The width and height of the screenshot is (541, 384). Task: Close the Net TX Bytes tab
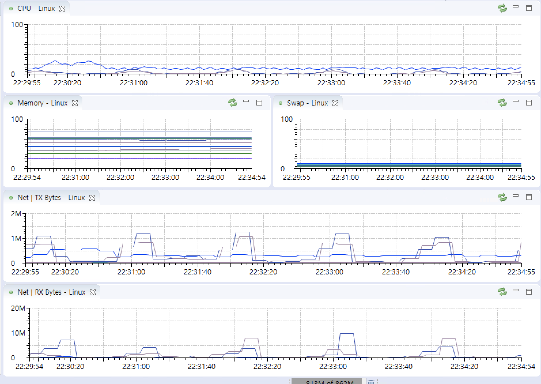pyautogui.click(x=92, y=198)
